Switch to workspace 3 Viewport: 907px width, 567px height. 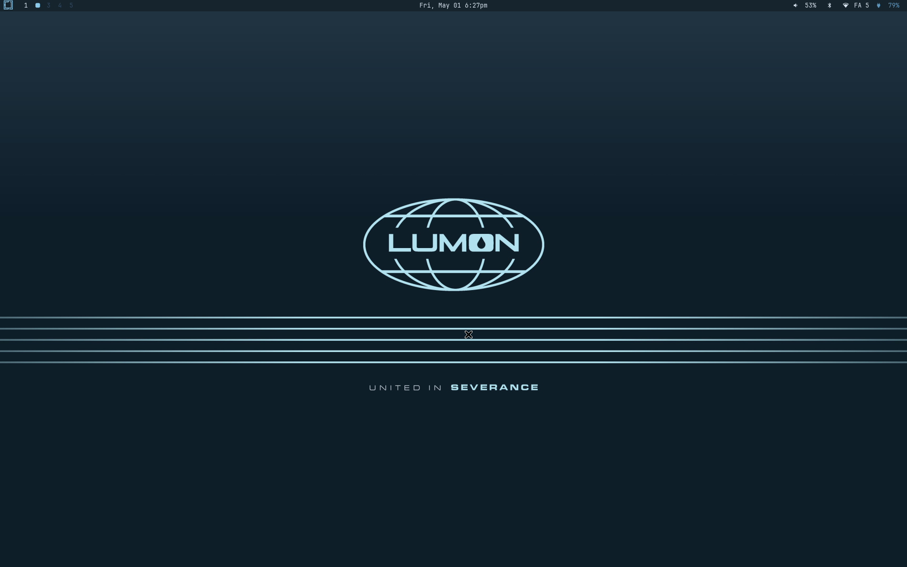(x=49, y=6)
